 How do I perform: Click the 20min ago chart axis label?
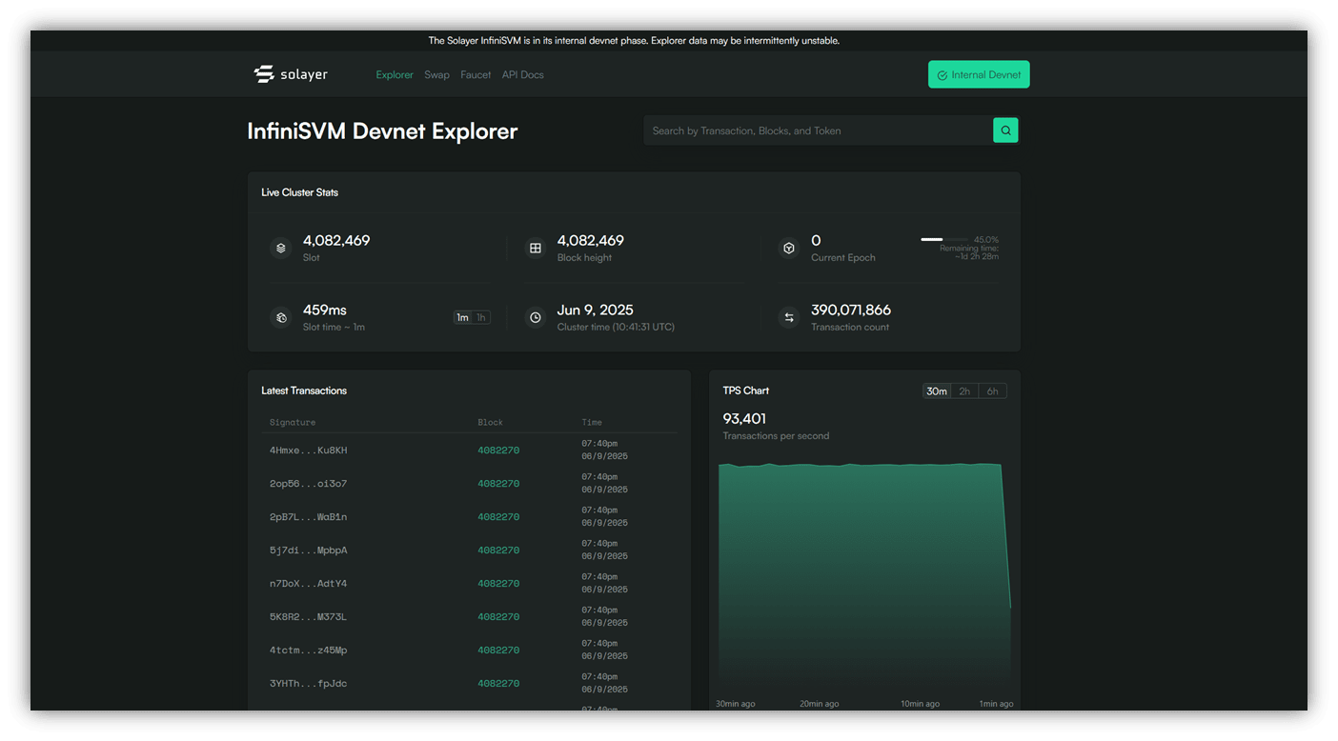coord(820,704)
